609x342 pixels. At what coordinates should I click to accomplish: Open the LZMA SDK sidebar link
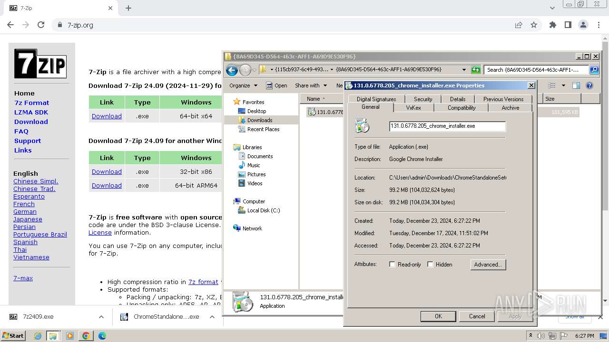click(31, 112)
